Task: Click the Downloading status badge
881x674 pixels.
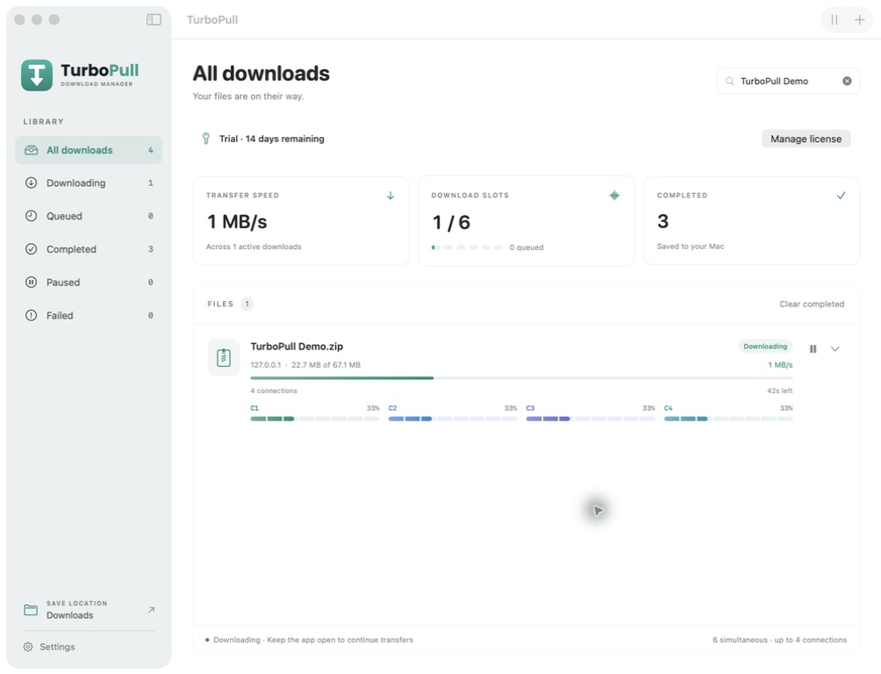Action: (764, 347)
